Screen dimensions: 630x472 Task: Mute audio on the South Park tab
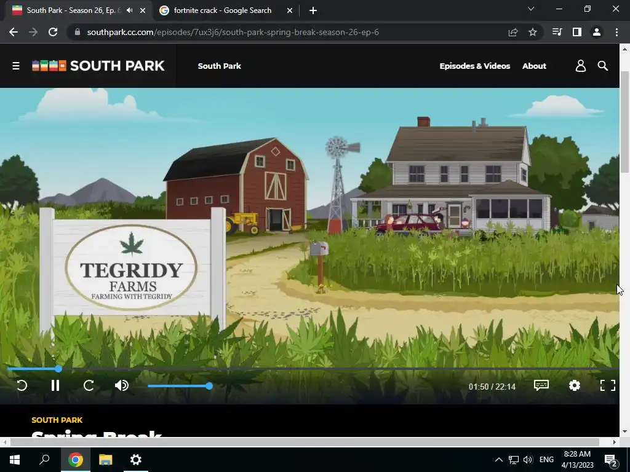pos(129,10)
